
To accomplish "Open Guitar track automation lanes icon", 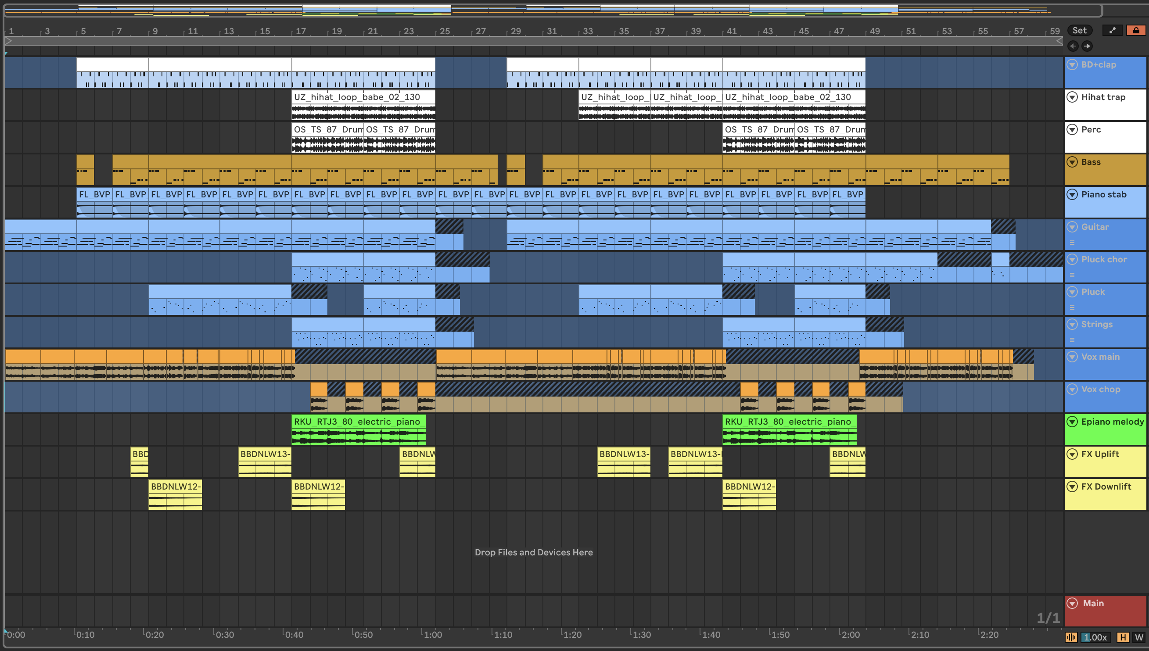I will [x=1072, y=243].
